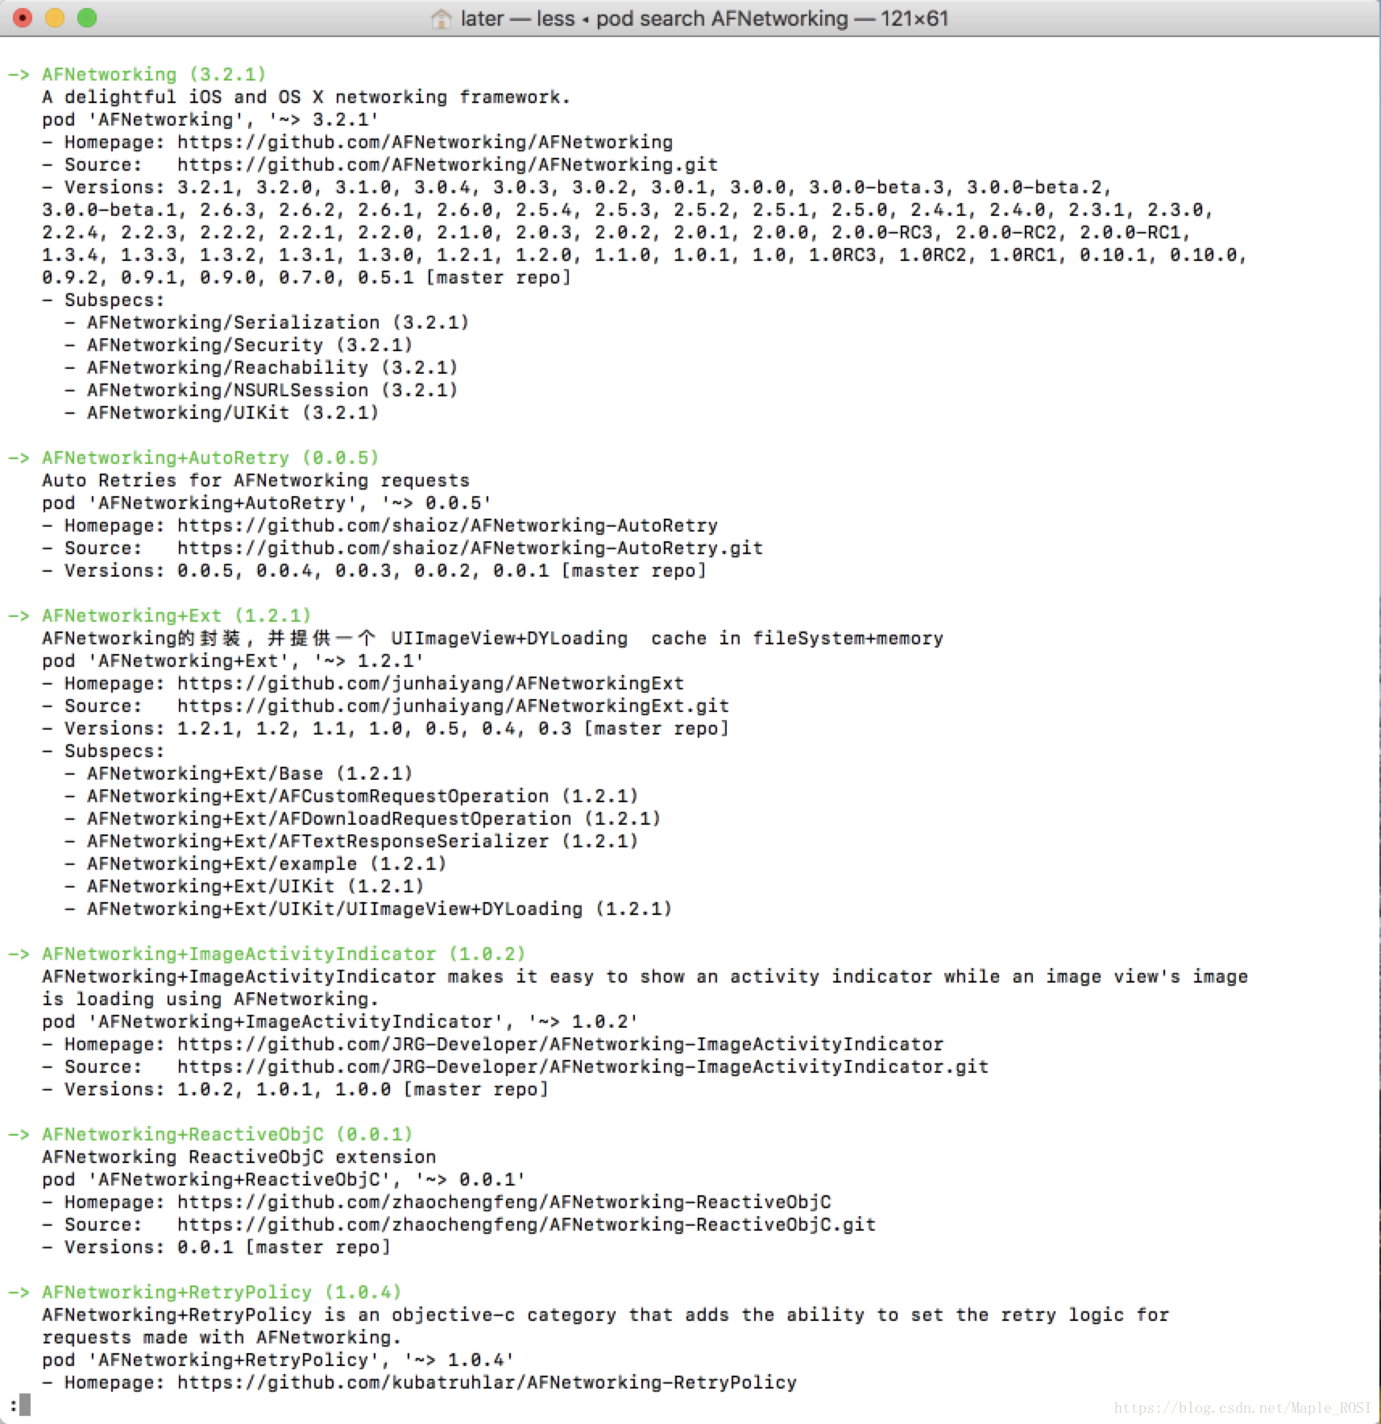Click pod 'AFNetworking+RetryPolicy' install line
Image resolution: width=1381 pixels, height=1424 pixels.
point(278,1360)
